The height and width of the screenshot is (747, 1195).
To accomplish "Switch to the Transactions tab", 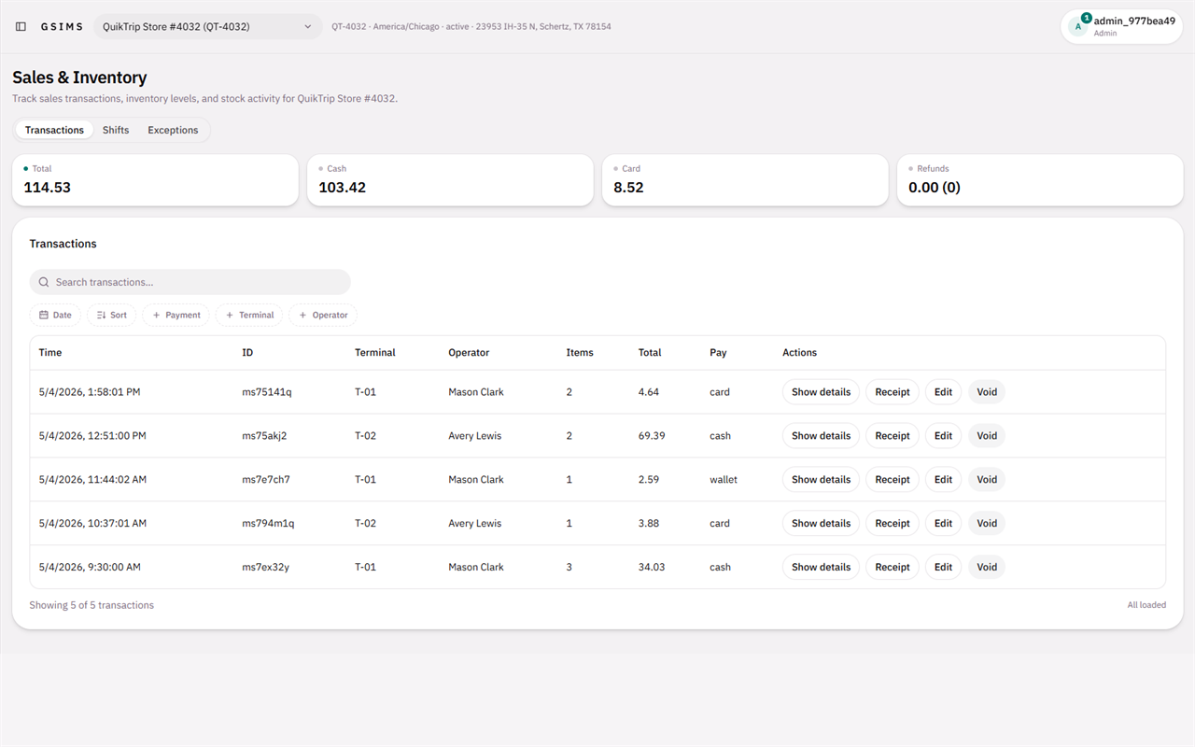I will coord(54,130).
